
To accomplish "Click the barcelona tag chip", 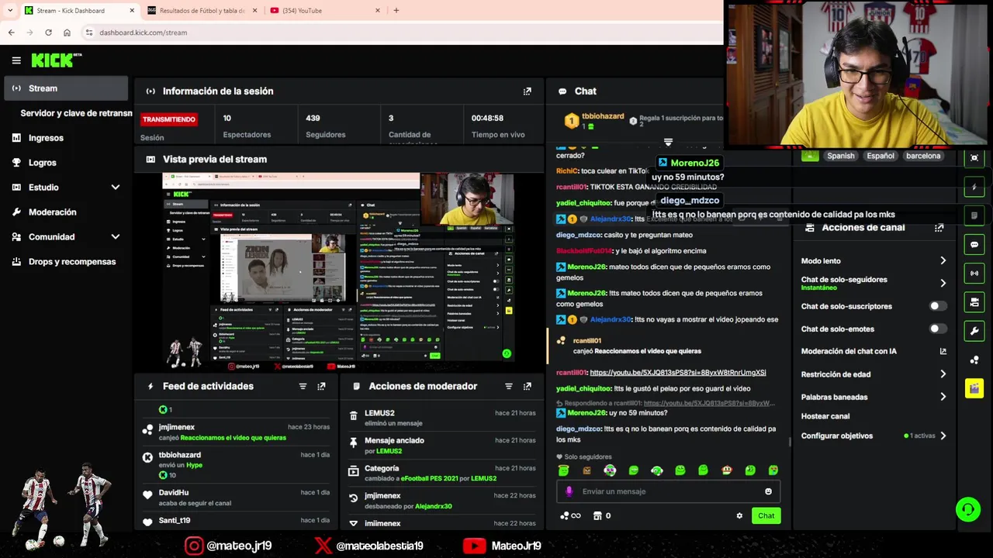I will (x=923, y=156).
